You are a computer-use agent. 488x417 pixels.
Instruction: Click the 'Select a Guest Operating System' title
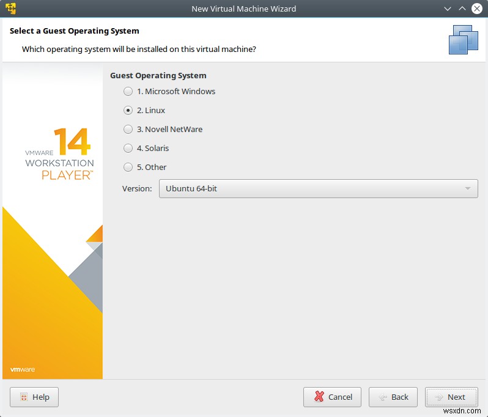pos(75,31)
